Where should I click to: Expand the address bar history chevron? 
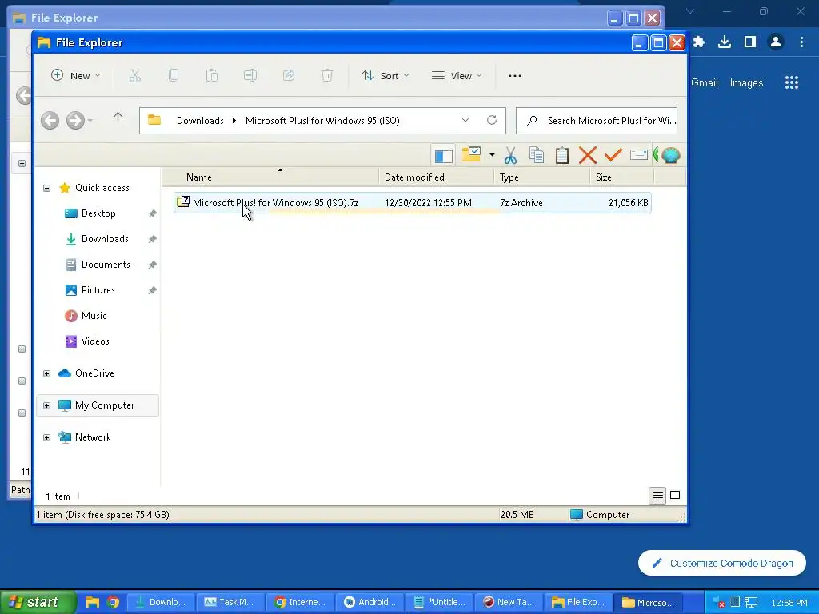(465, 121)
